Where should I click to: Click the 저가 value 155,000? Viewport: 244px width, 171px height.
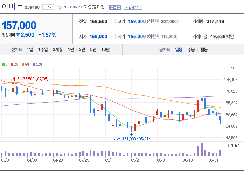click(137, 36)
